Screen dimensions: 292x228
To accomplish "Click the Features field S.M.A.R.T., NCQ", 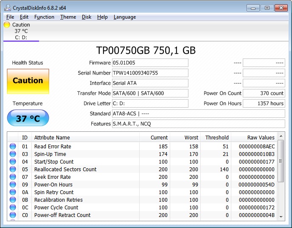I will point(199,124).
